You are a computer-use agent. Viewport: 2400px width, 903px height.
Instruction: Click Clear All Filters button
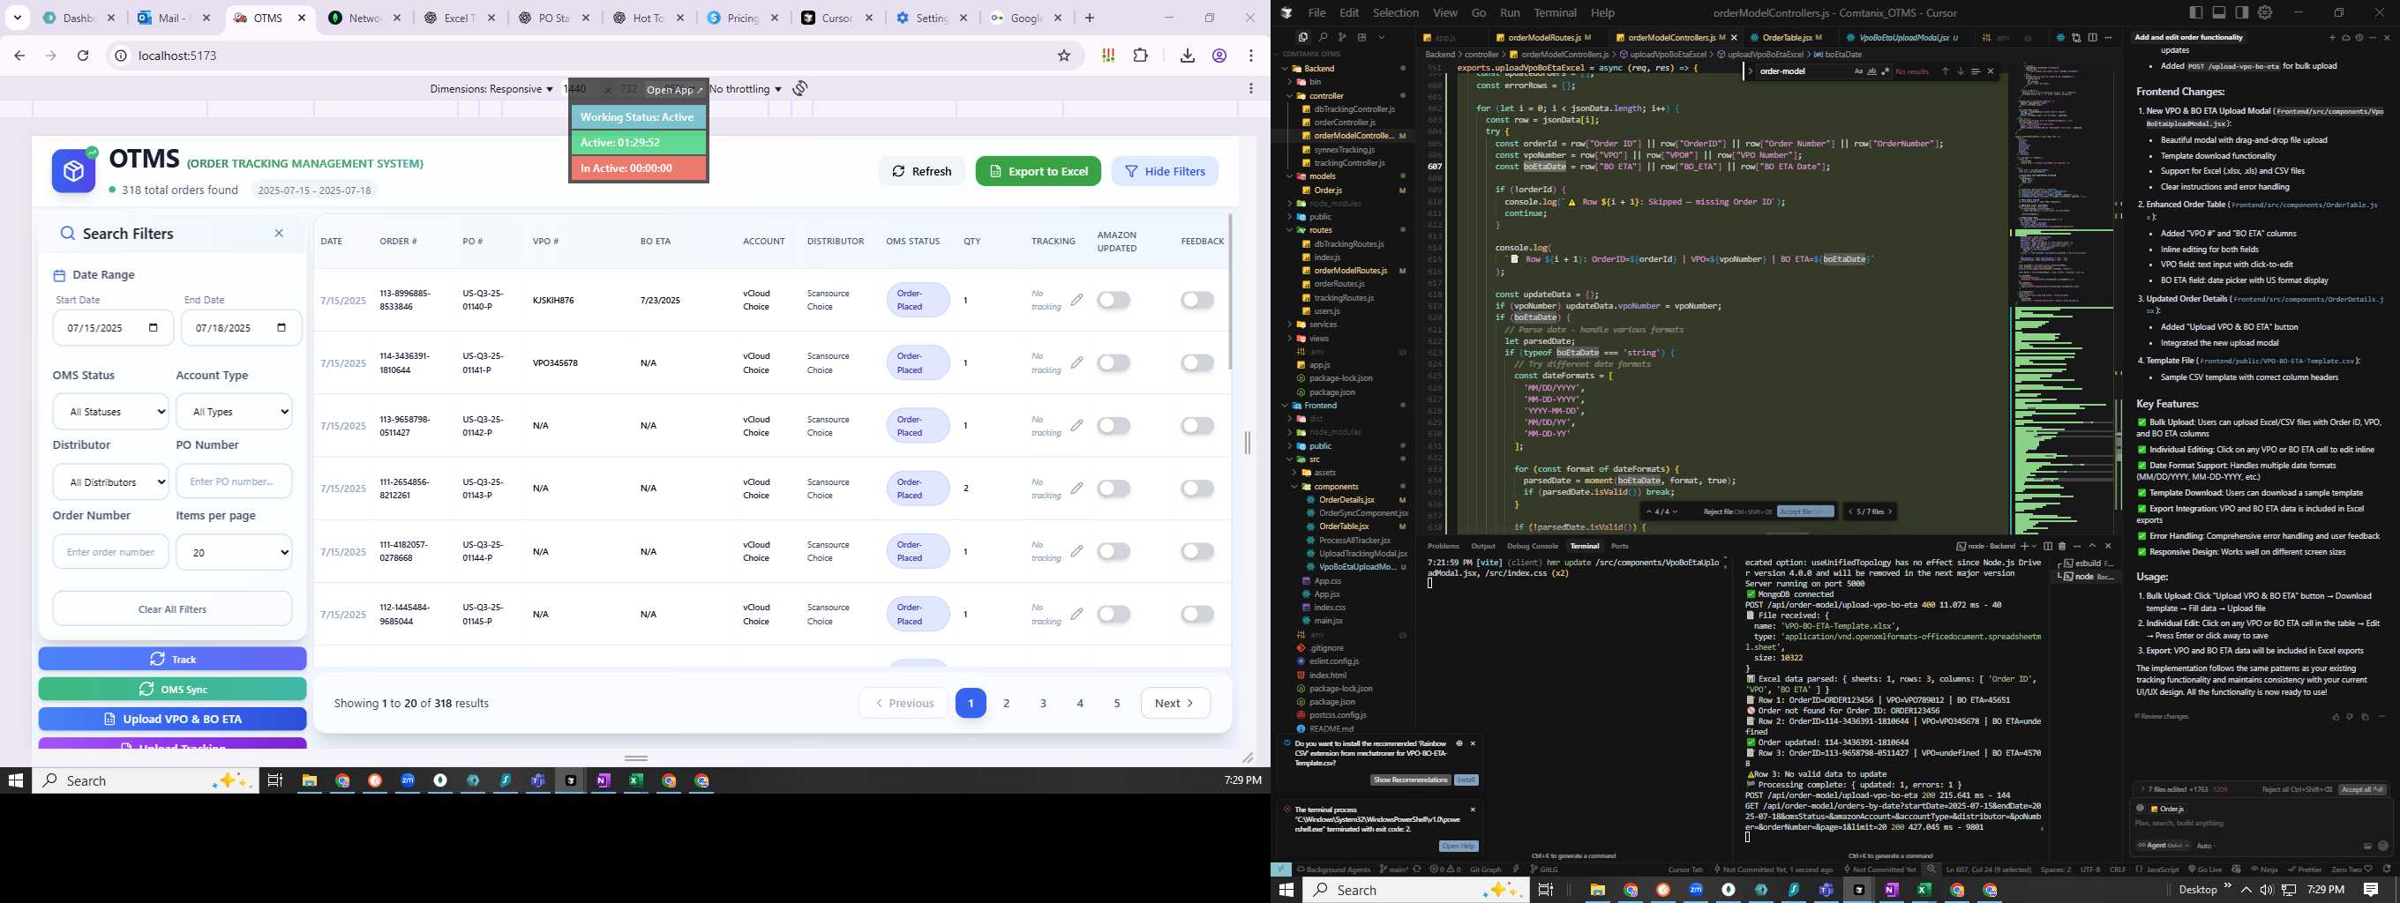point(172,608)
